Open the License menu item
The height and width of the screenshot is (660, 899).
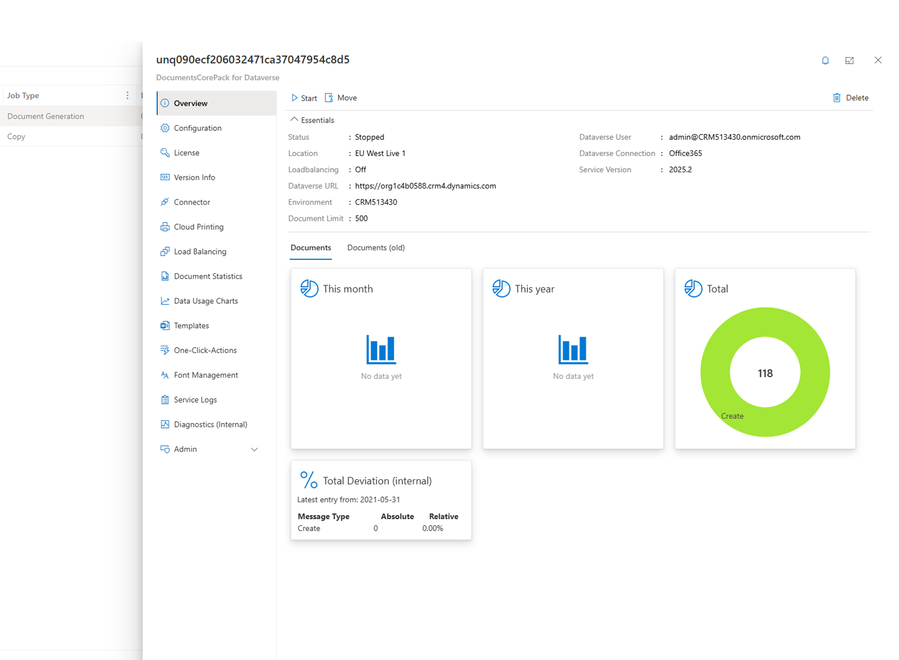point(217,153)
